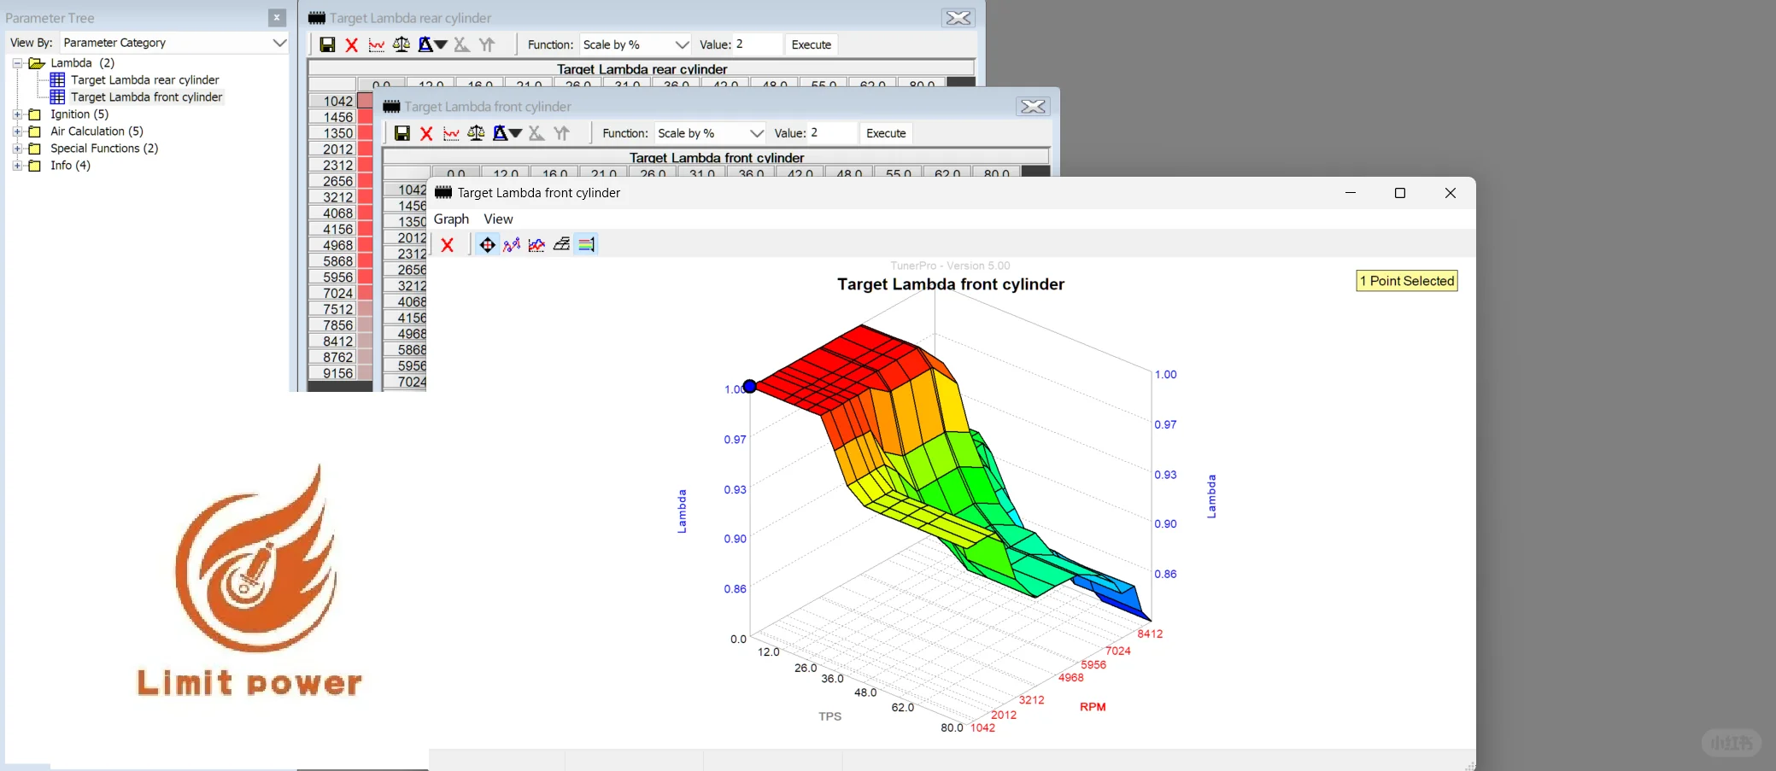The height and width of the screenshot is (771, 1776).
Task: Select the Lambda (2) folder label
Action: pos(82,63)
